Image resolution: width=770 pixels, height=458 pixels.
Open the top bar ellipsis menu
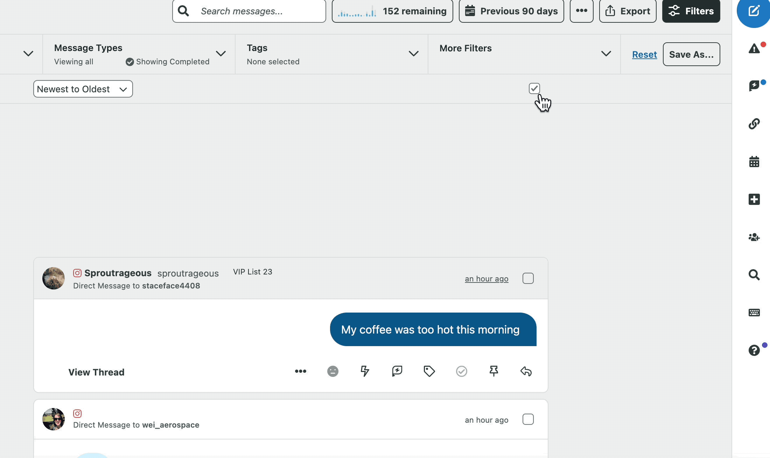[x=582, y=11]
